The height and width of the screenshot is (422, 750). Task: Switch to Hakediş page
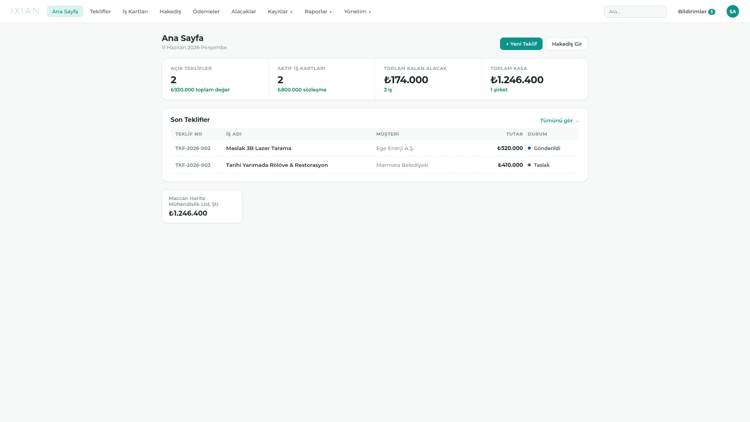[x=170, y=11]
